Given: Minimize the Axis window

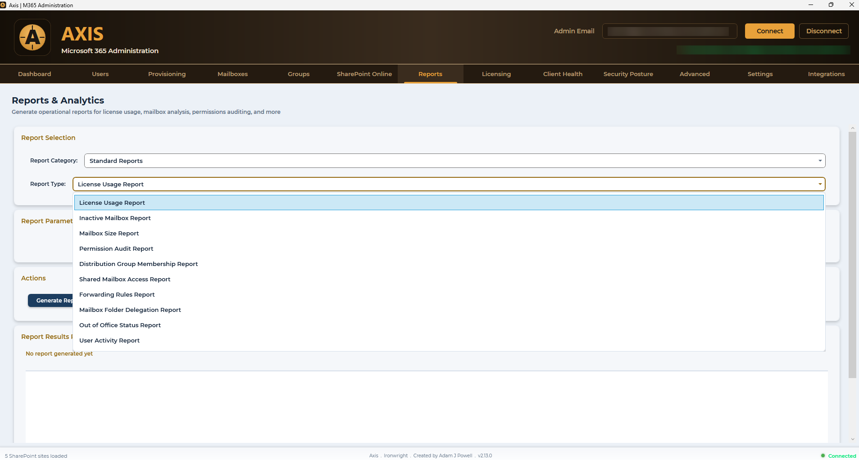Looking at the screenshot, I should 811,5.
